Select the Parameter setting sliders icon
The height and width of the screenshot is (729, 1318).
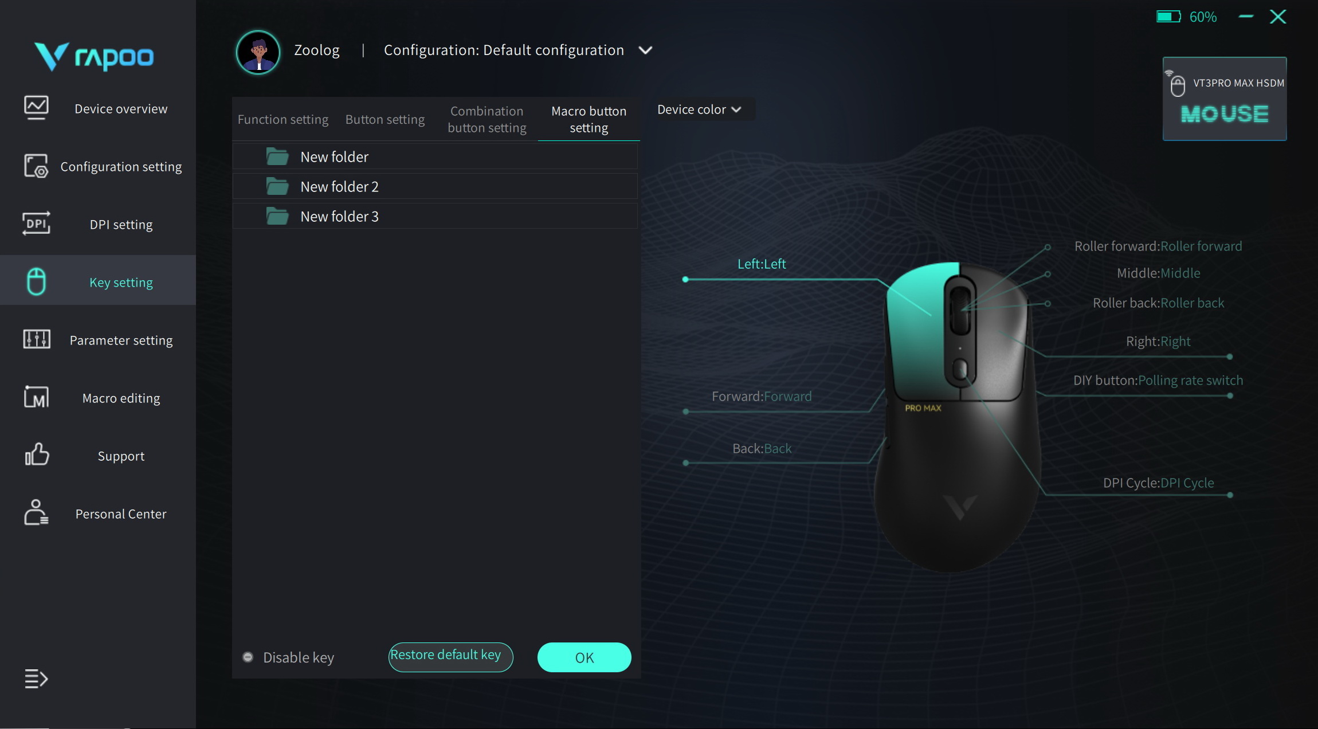click(36, 339)
